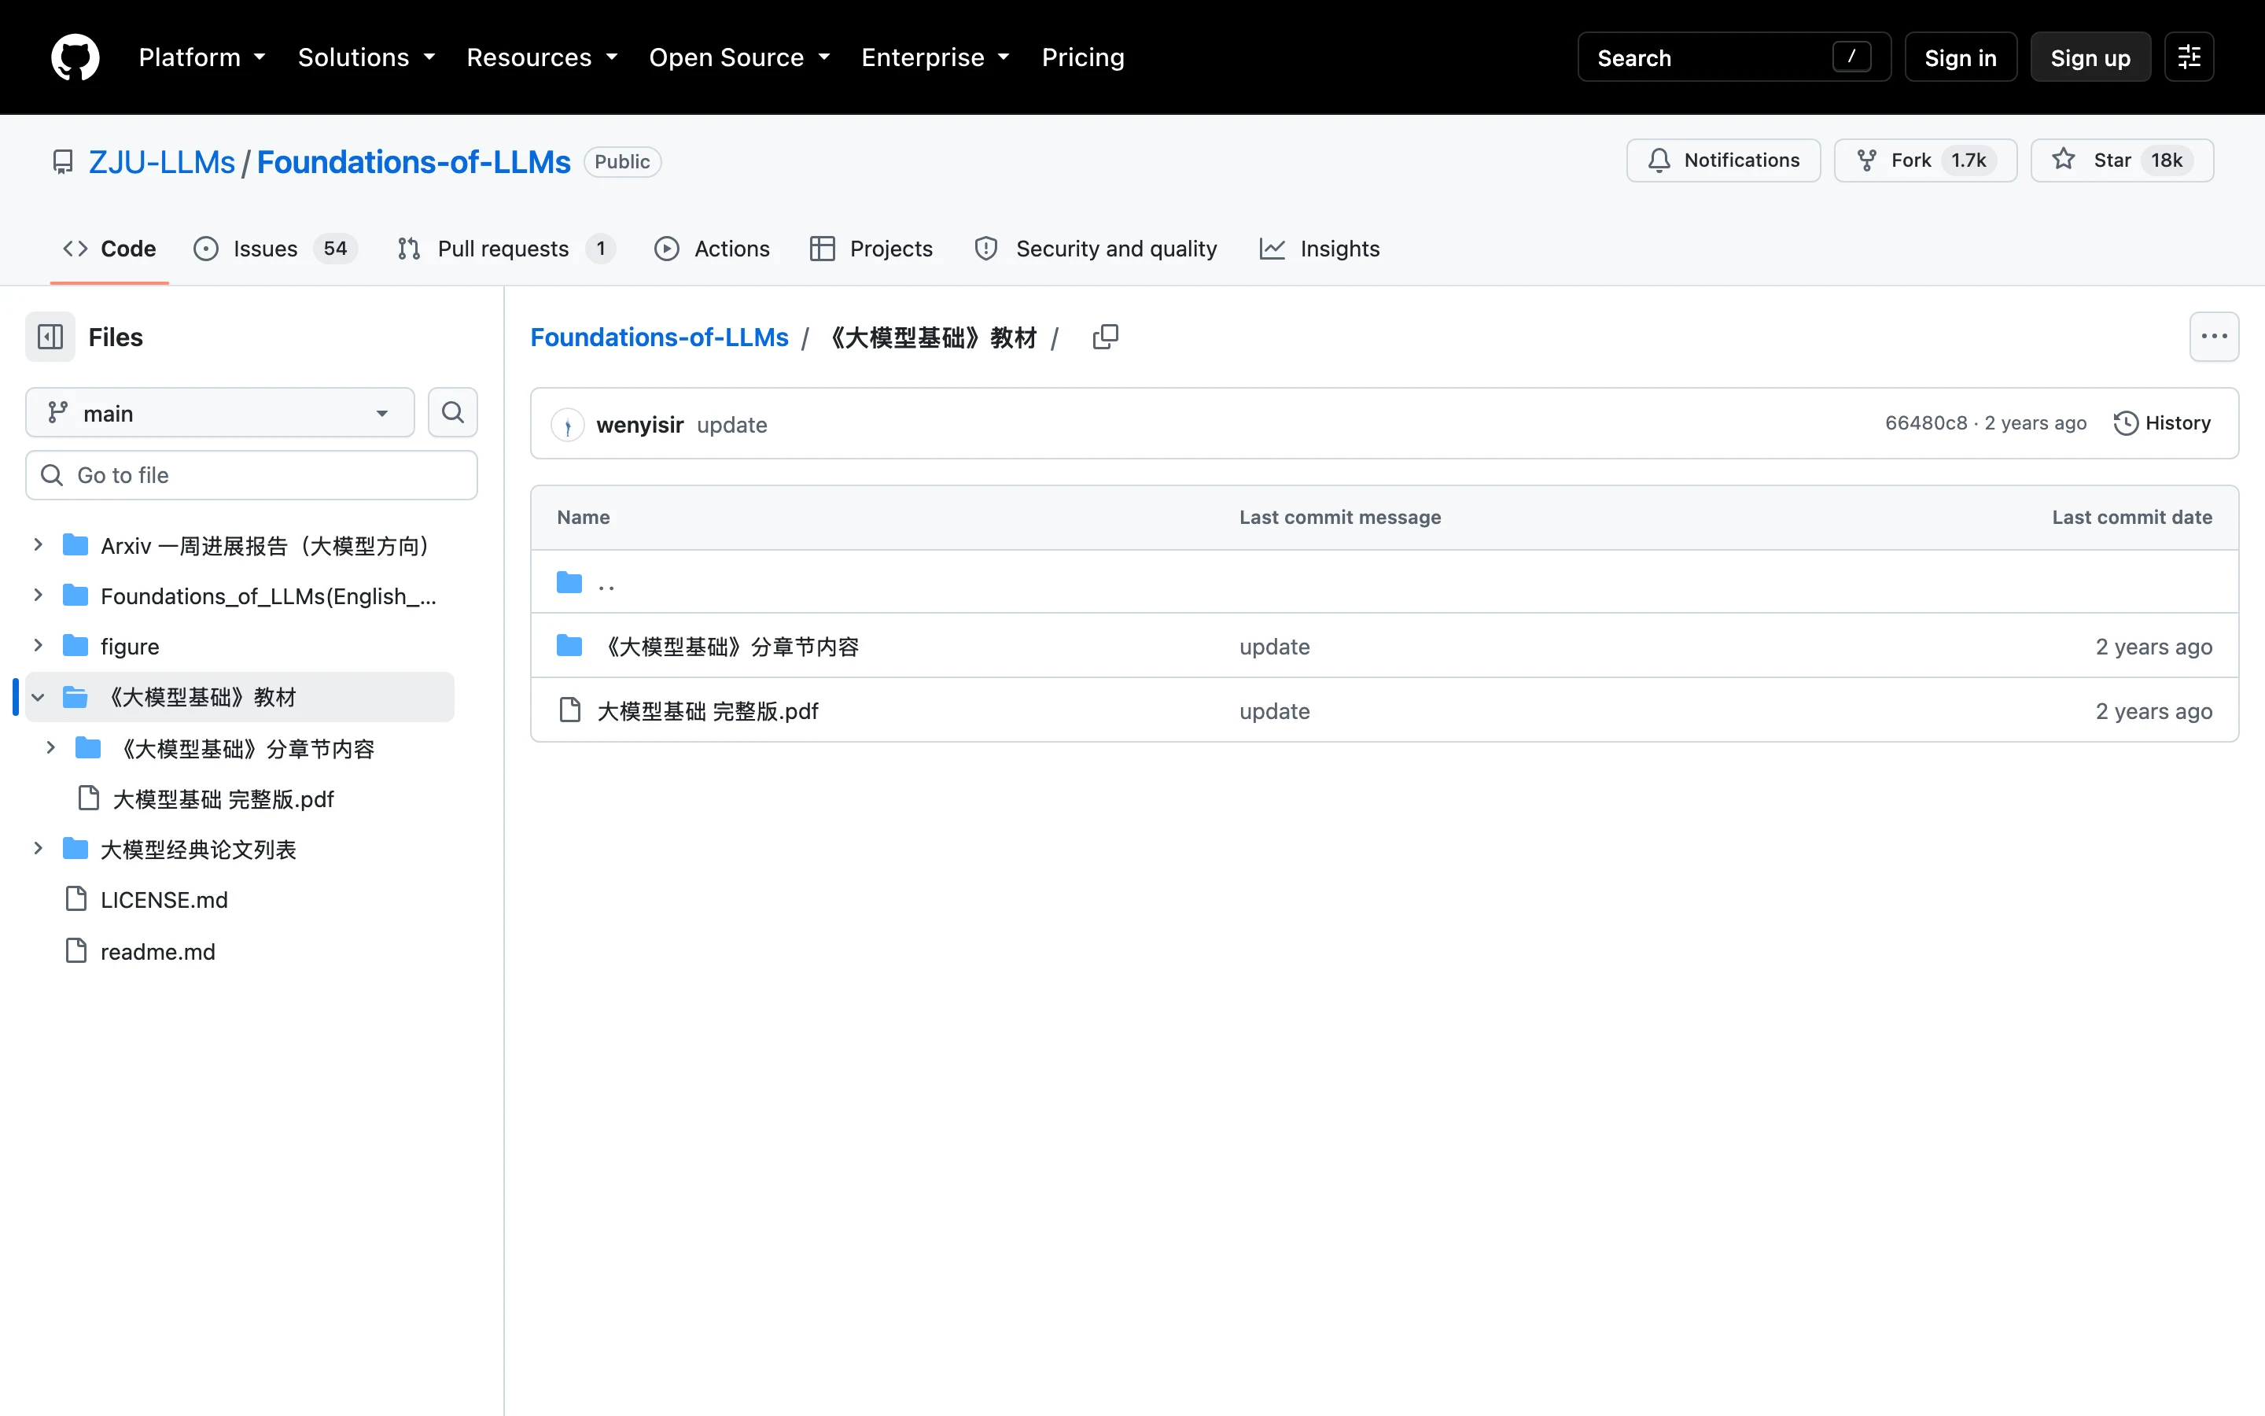Switch to the Issues tab
The width and height of the screenshot is (2265, 1416).
[275, 248]
